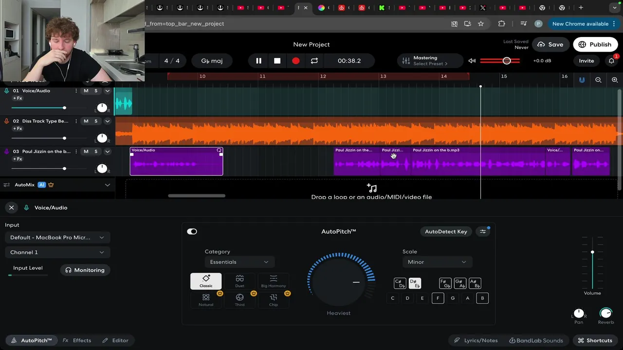Screen dimensions: 623x350
Task: Open the Scale Minor dropdown
Action: coord(437,262)
